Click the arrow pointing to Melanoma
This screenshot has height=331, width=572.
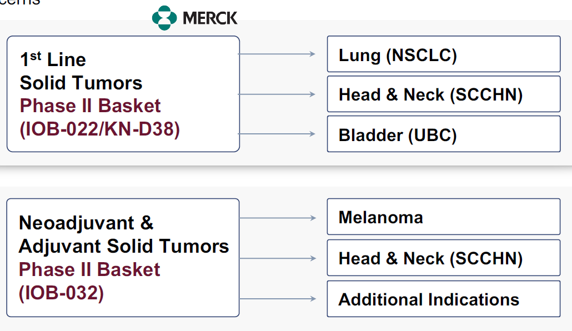[x=278, y=218]
